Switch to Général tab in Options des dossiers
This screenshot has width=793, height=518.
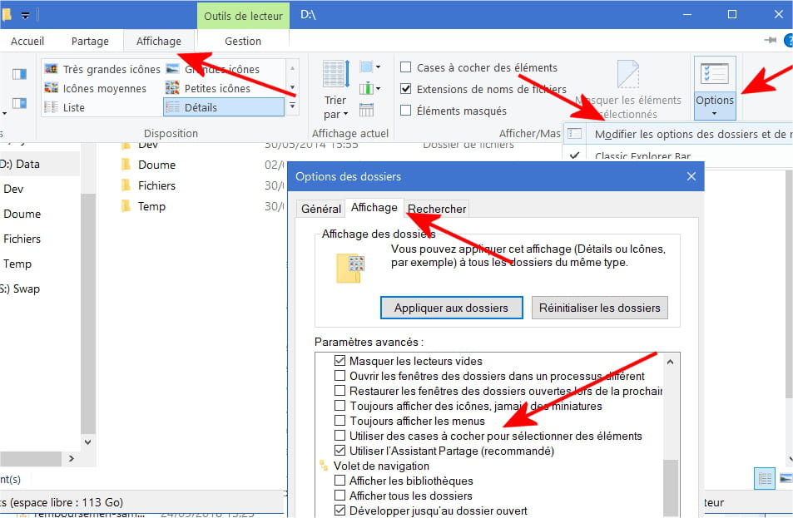[x=321, y=209]
